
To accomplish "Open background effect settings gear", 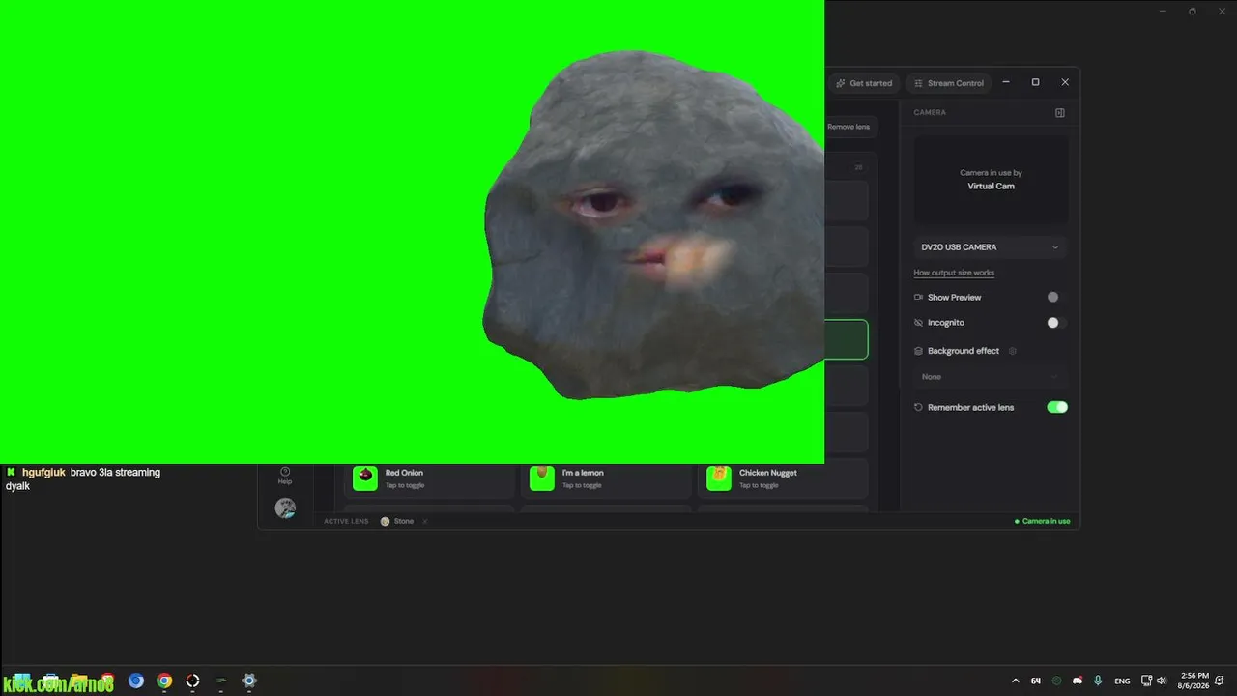I will (1013, 351).
